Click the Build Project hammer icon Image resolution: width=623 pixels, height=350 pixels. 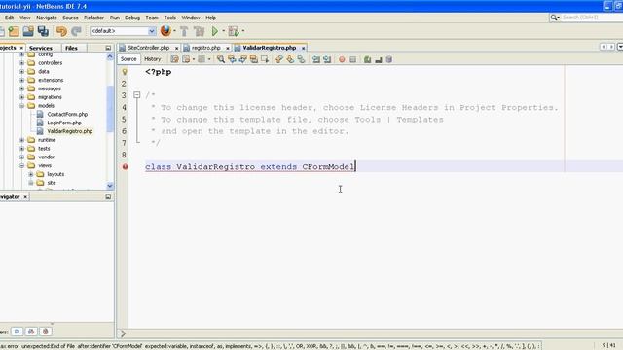click(x=184, y=31)
